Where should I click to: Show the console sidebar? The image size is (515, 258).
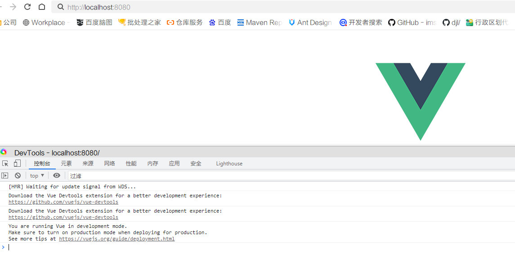tap(4, 176)
